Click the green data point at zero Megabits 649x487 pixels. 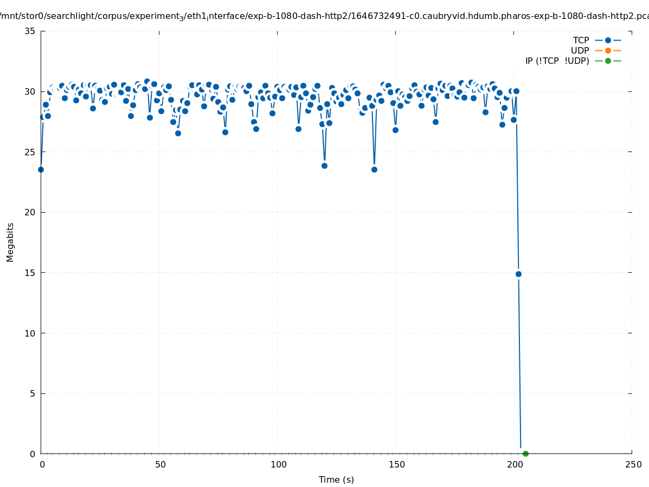tap(525, 453)
